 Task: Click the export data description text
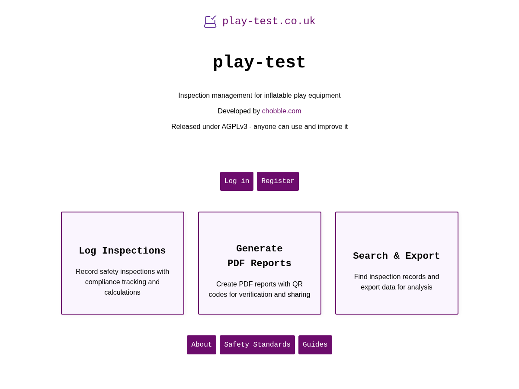tap(396, 281)
